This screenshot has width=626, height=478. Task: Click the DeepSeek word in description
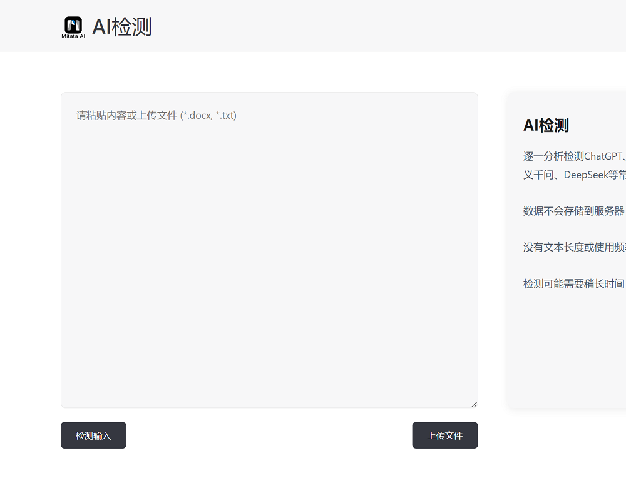[x=586, y=175]
